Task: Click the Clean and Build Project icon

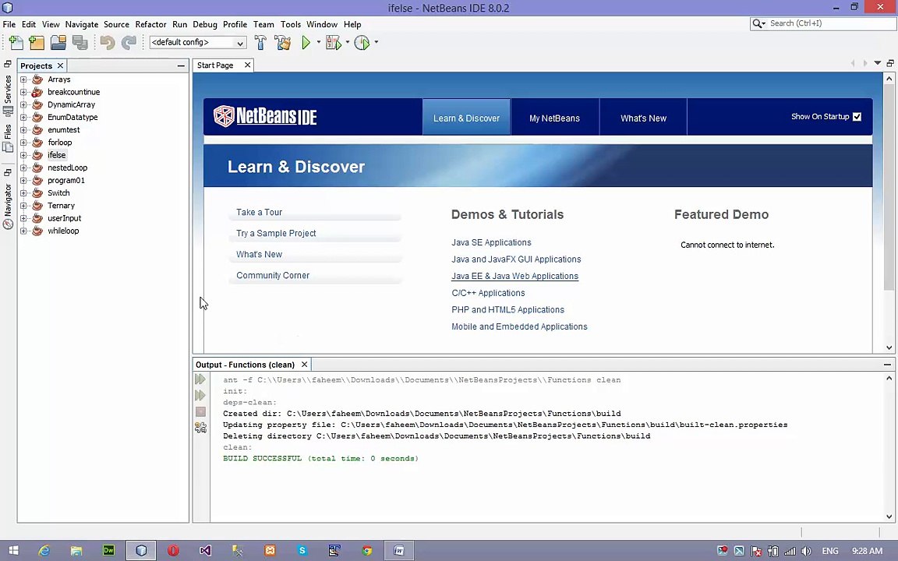Action: (282, 42)
